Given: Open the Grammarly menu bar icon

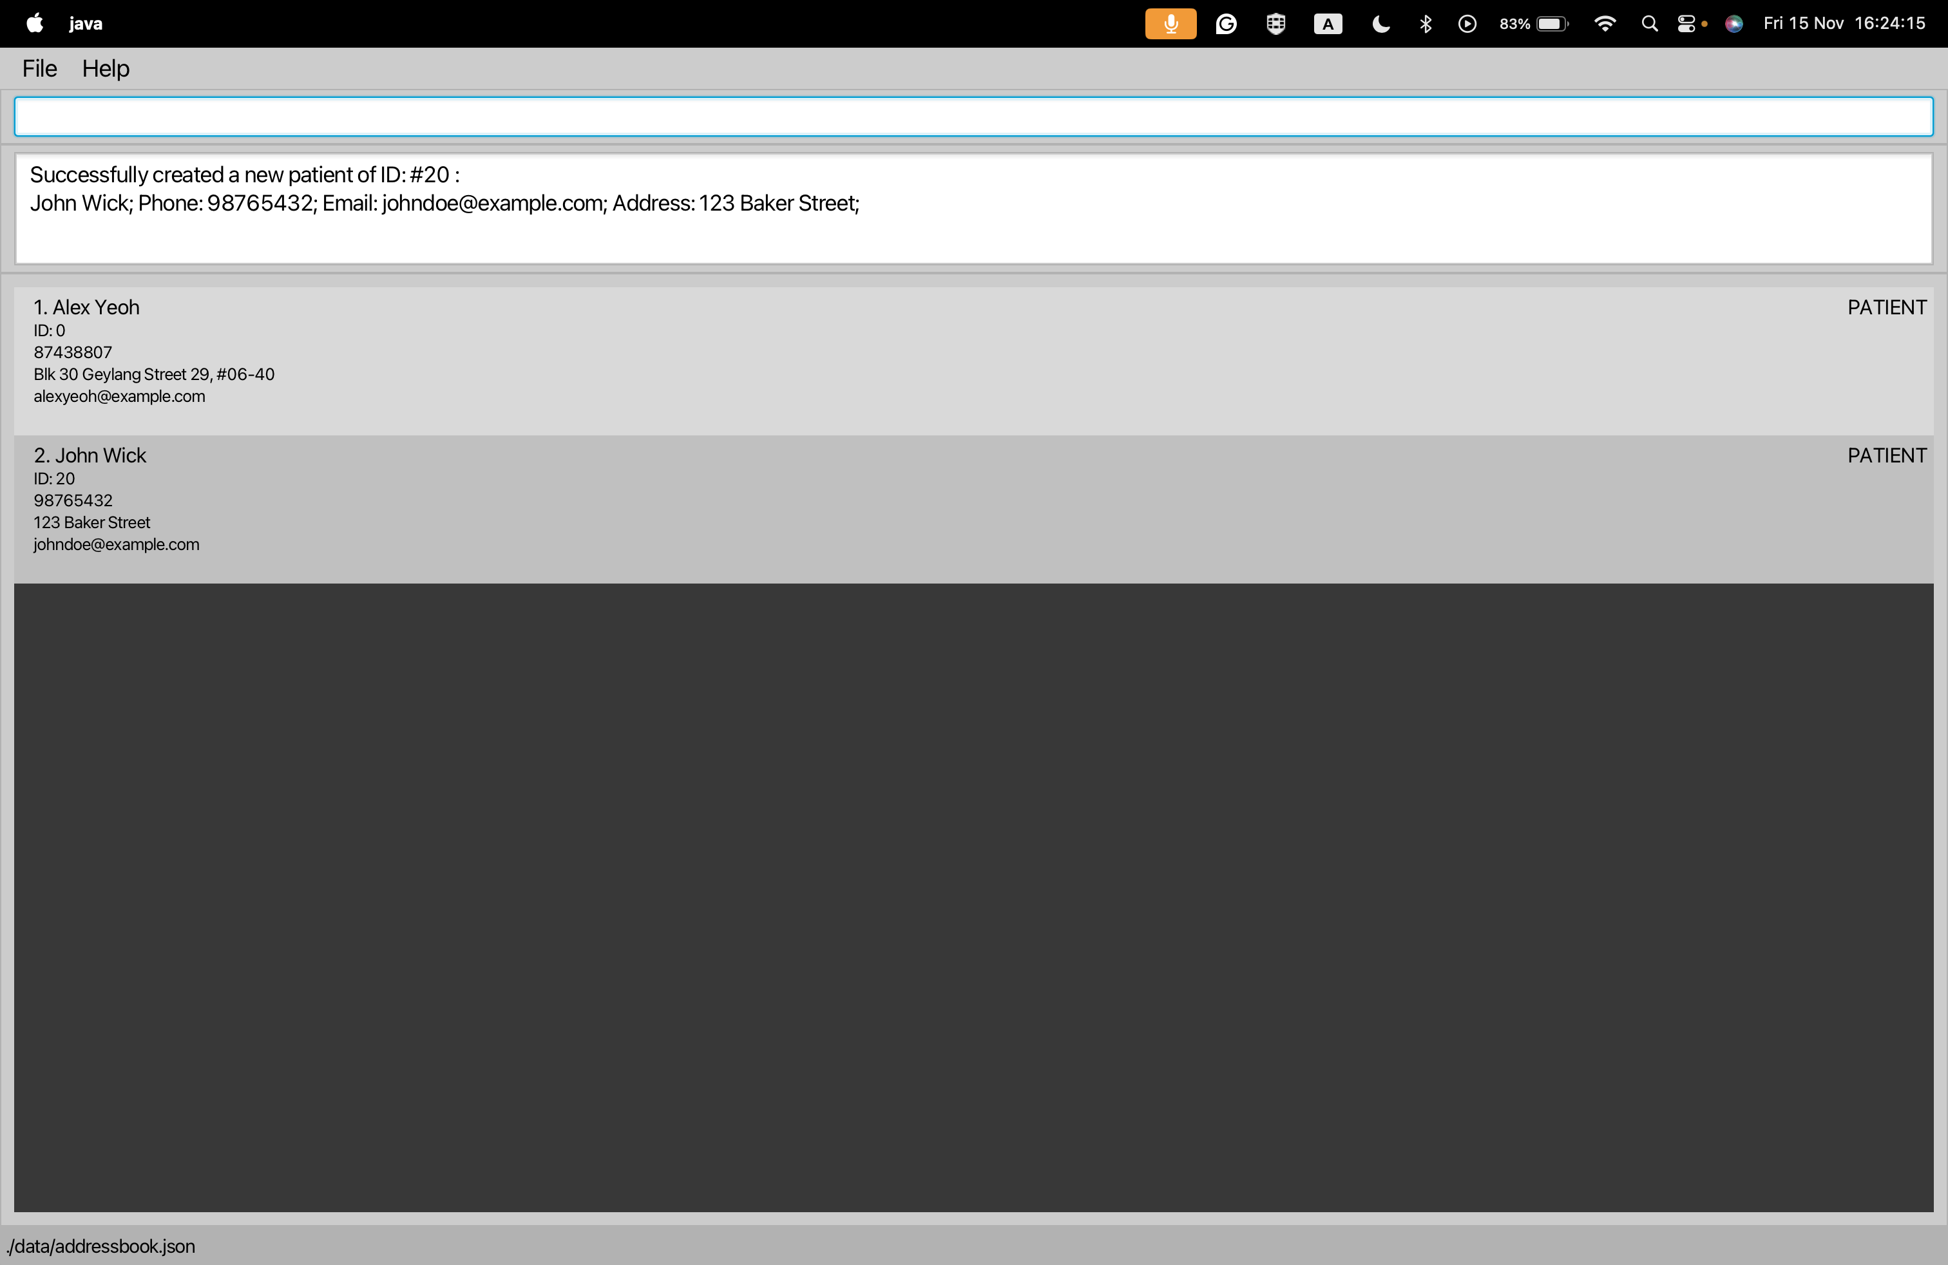Looking at the screenshot, I should tap(1225, 24).
